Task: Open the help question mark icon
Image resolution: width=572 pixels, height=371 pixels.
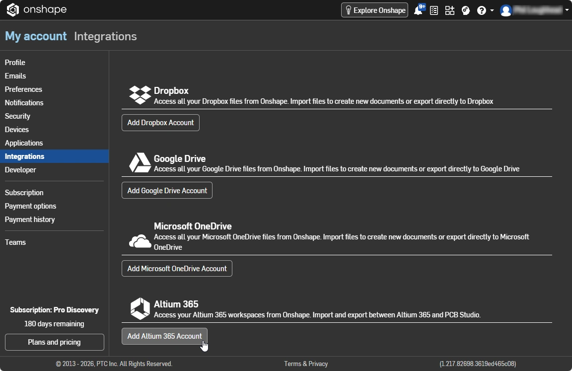Action: click(x=482, y=10)
